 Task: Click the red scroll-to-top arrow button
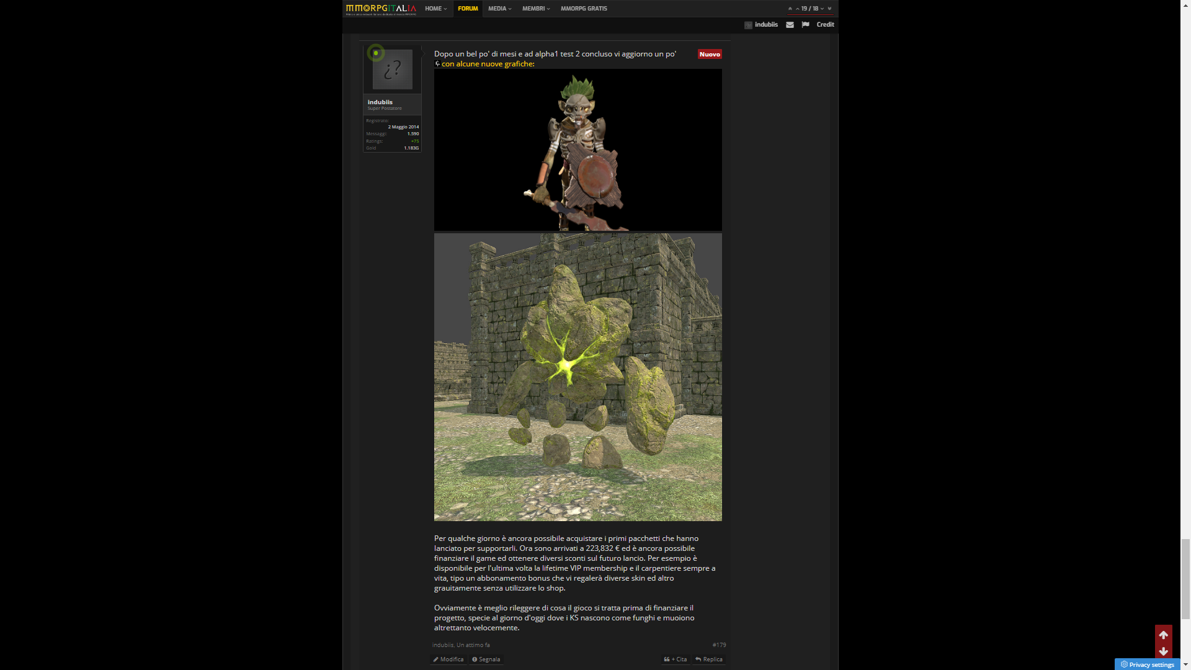1163,635
